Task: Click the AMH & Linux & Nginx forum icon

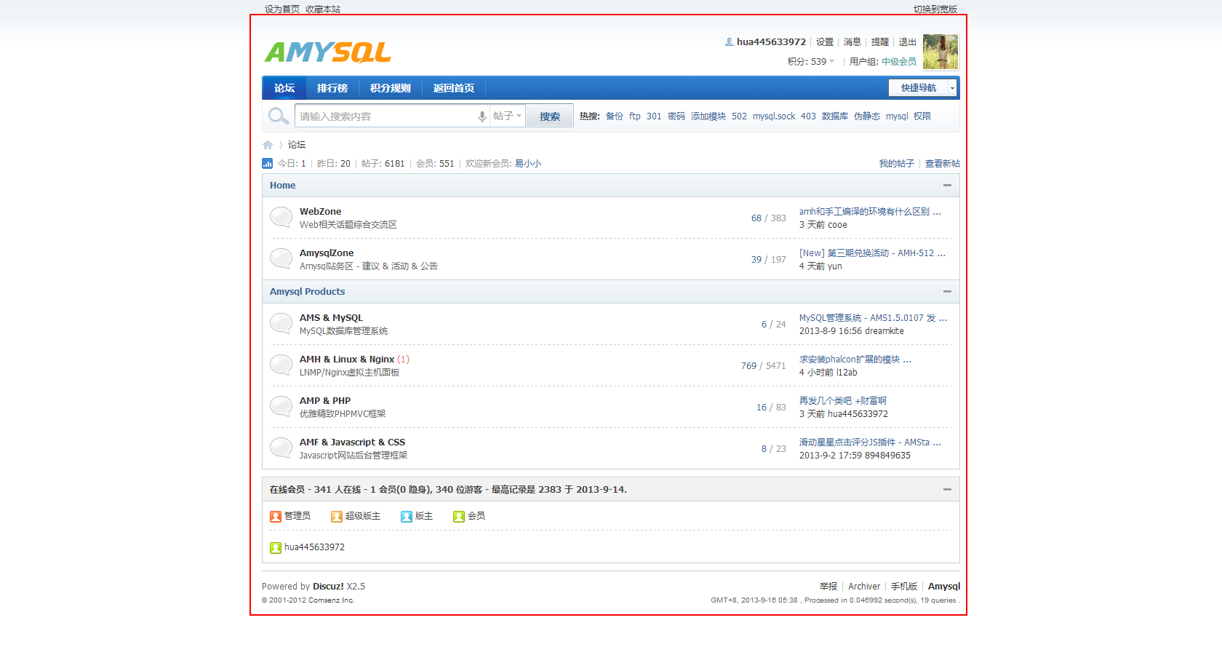Action: pyautogui.click(x=281, y=365)
